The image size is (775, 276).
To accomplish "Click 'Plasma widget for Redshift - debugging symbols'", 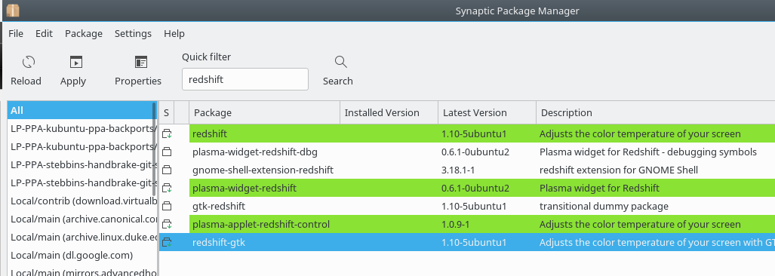I will point(647,152).
